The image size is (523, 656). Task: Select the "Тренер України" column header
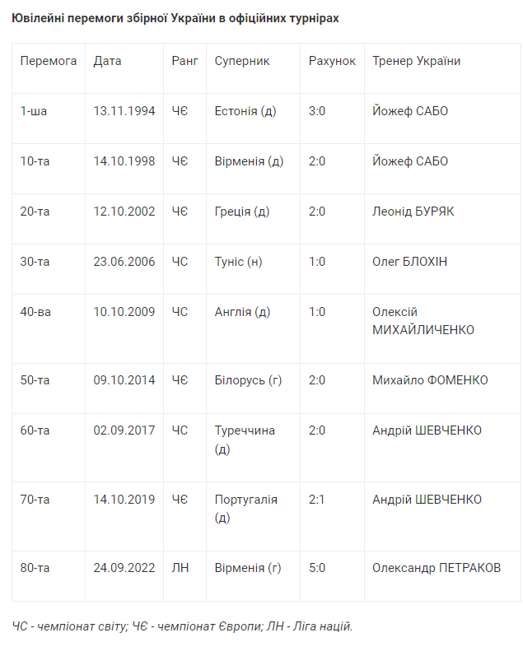416,61
